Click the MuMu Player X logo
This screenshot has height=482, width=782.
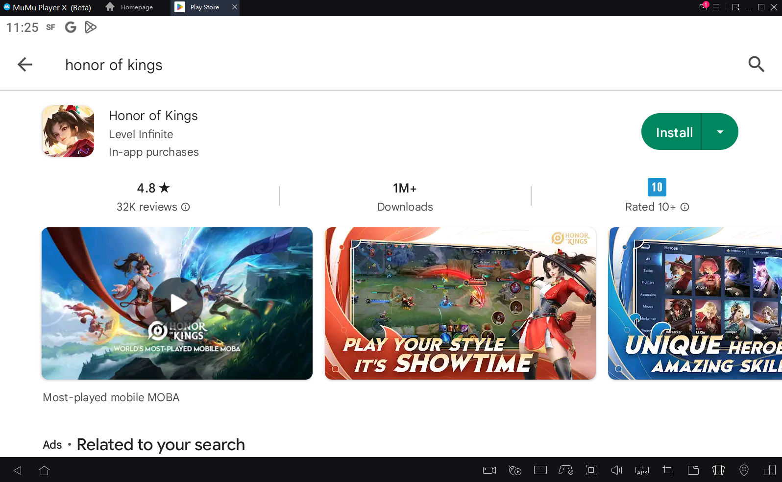click(7, 7)
